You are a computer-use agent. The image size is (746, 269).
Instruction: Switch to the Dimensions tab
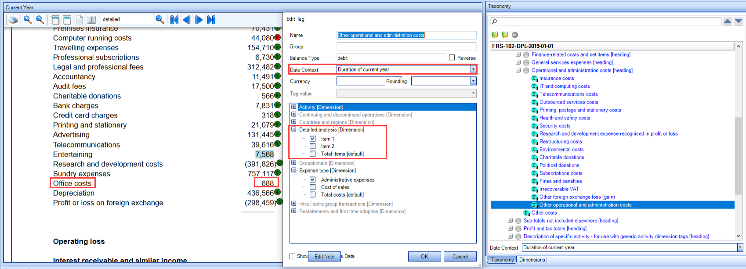click(x=532, y=260)
